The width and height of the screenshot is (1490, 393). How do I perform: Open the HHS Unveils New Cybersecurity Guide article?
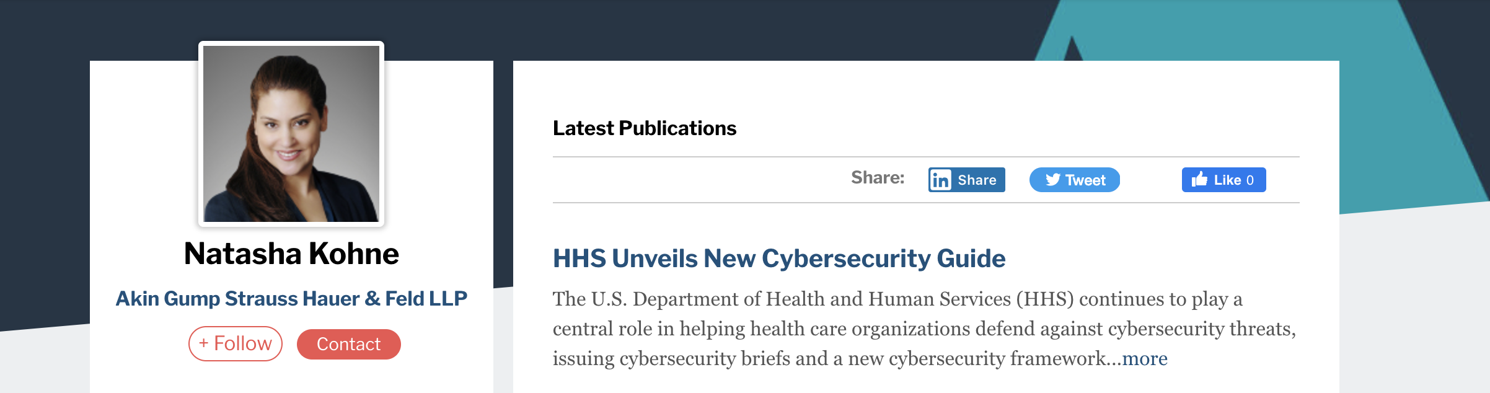tap(778, 258)
